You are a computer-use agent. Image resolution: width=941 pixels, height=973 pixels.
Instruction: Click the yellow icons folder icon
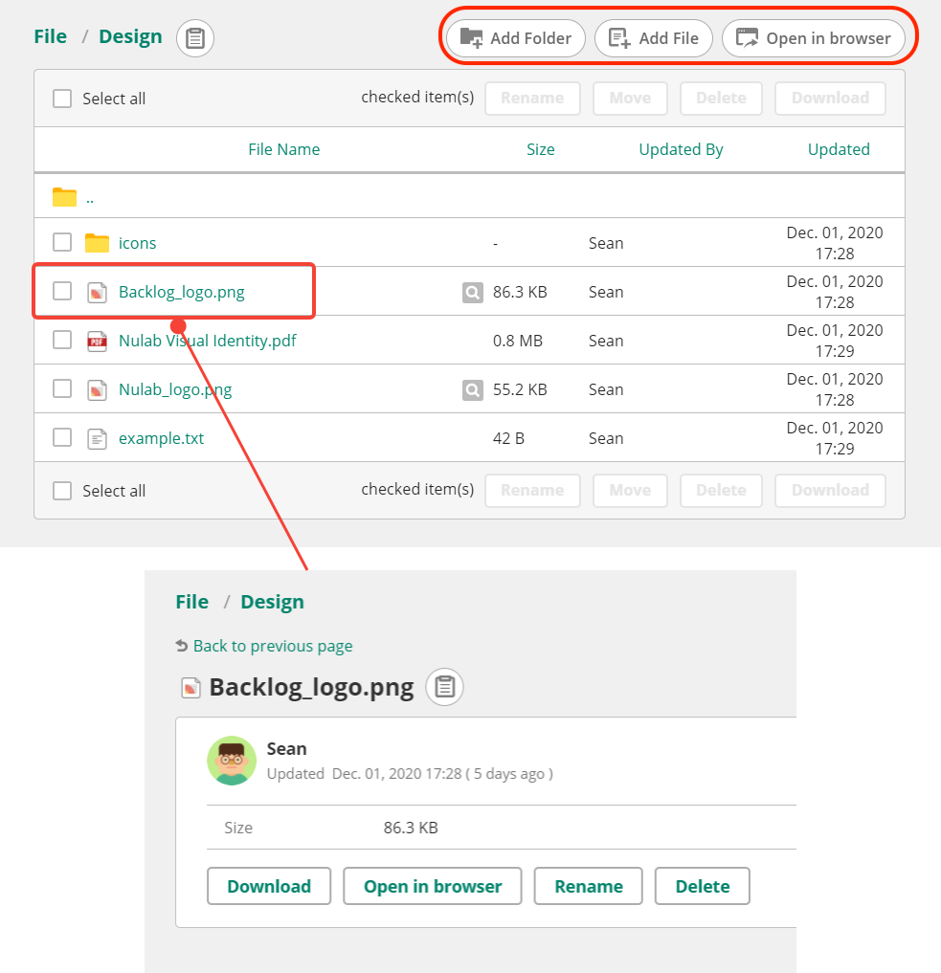(x=97, y=243)
